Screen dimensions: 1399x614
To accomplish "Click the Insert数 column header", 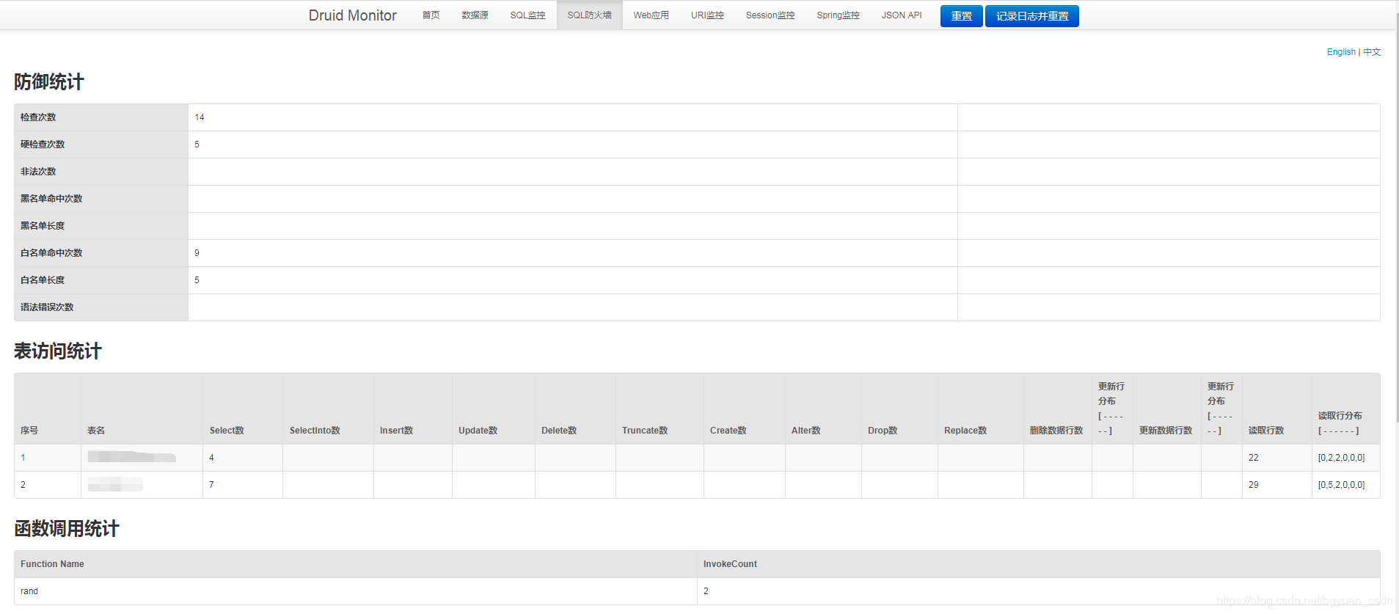I will pyautogui.click(x=396, y=431).
